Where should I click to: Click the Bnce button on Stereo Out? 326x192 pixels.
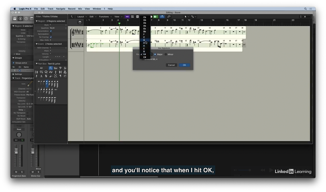click(x=38, y=169)
